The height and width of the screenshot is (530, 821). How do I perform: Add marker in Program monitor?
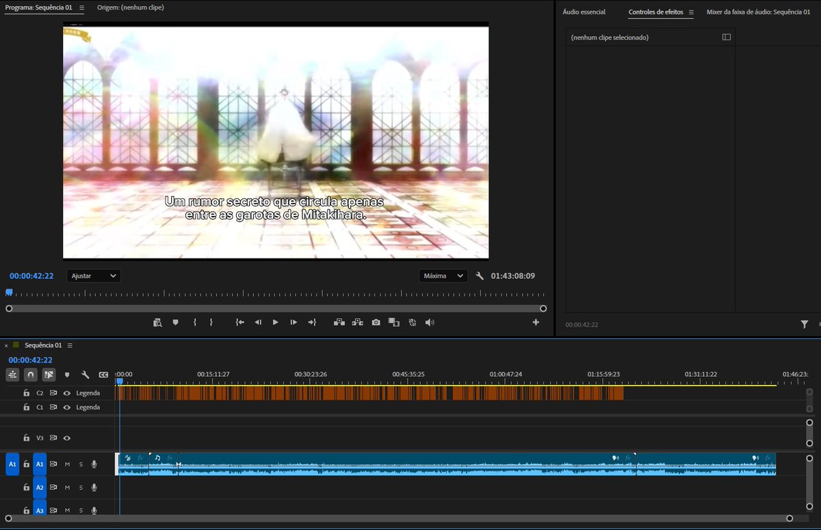(x=176, y=322)
